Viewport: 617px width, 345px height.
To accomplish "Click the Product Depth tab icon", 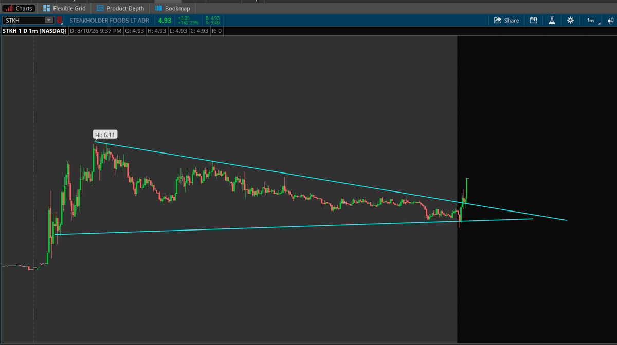I will (x=100, y=8).
